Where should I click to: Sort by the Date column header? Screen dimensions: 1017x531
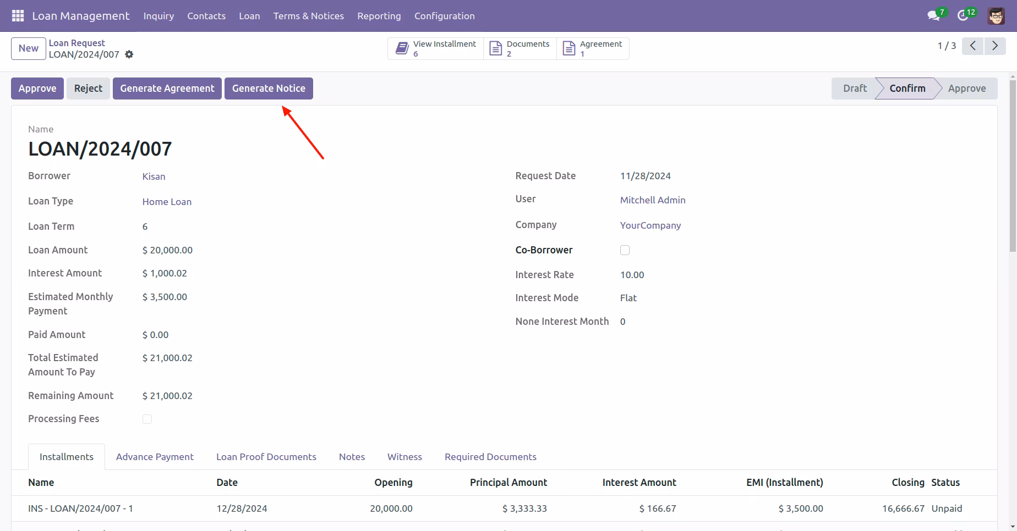click(227, 483)
